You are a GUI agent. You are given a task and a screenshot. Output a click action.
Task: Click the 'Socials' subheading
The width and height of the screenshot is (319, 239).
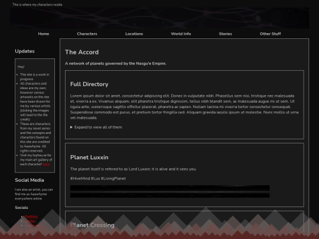tap(21, 208)
